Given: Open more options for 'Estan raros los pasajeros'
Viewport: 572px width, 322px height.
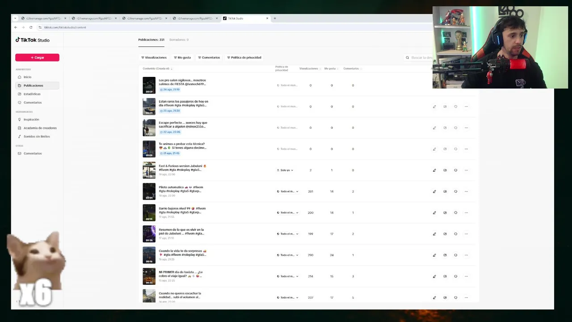Looking at the screenshot, I should coord(466,106).
